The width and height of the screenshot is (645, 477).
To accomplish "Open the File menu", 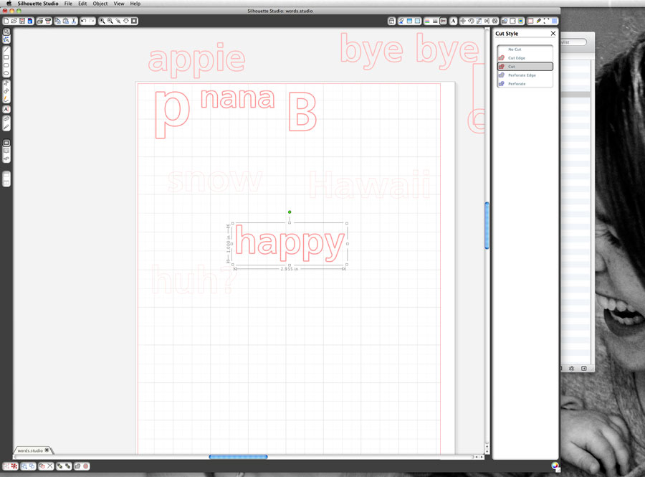I will click(x=68, y=4).
